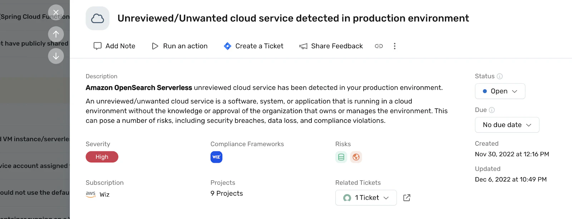Viewport: 572px width, 219px height.
Task: Click the green database risk icon
Action: coord(341,157)
